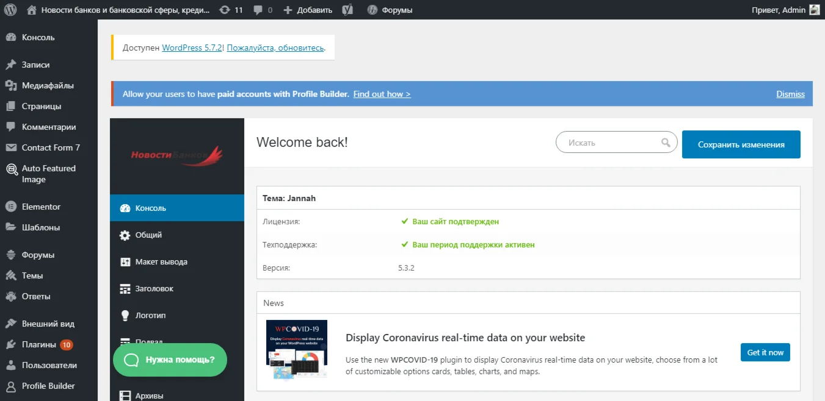This screenshot has width=825, height=401.
Task: Click the folder icon next to Шаблоны
Action: (10, 227)
